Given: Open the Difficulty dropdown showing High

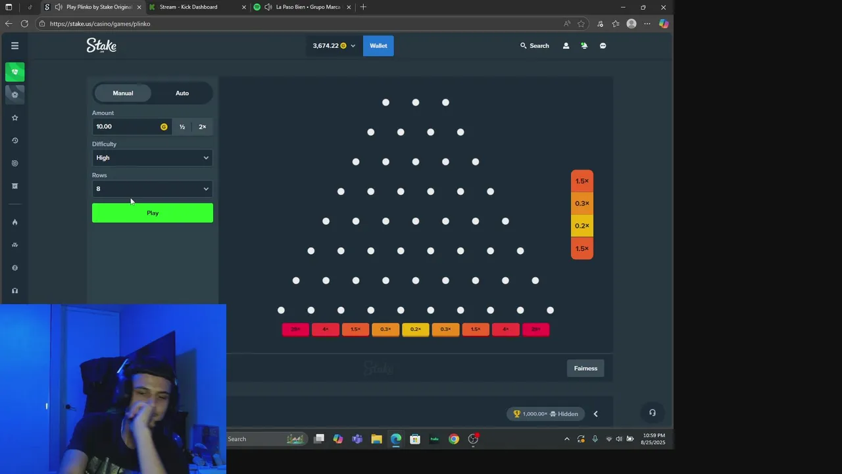Looking at the screenshot, I should tap(152, 157).
